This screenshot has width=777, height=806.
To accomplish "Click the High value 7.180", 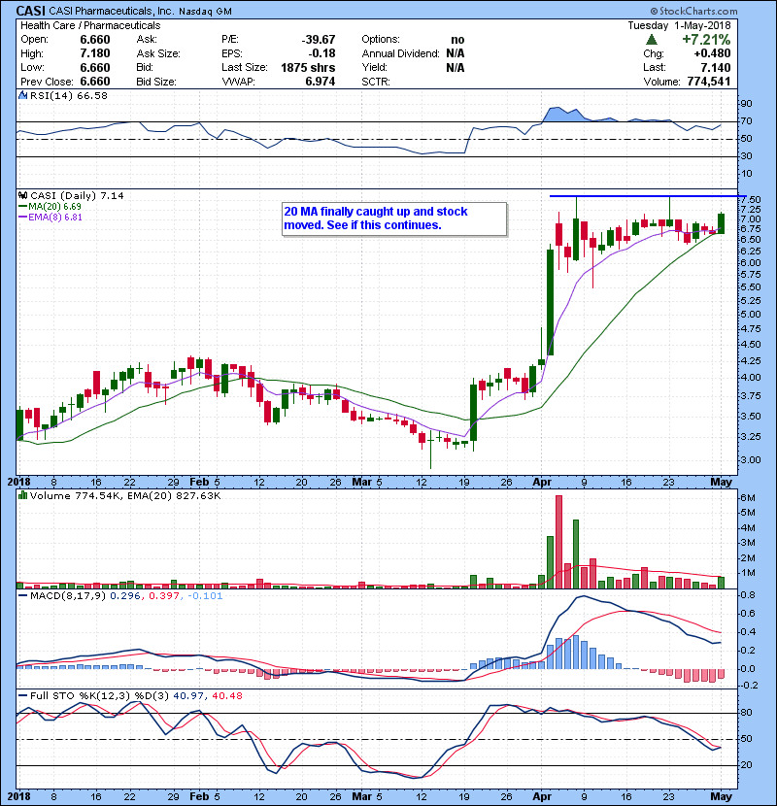I will 94,53.
